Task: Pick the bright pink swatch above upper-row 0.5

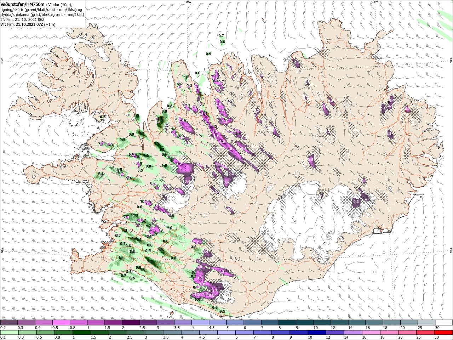Action: coord(61,323)
